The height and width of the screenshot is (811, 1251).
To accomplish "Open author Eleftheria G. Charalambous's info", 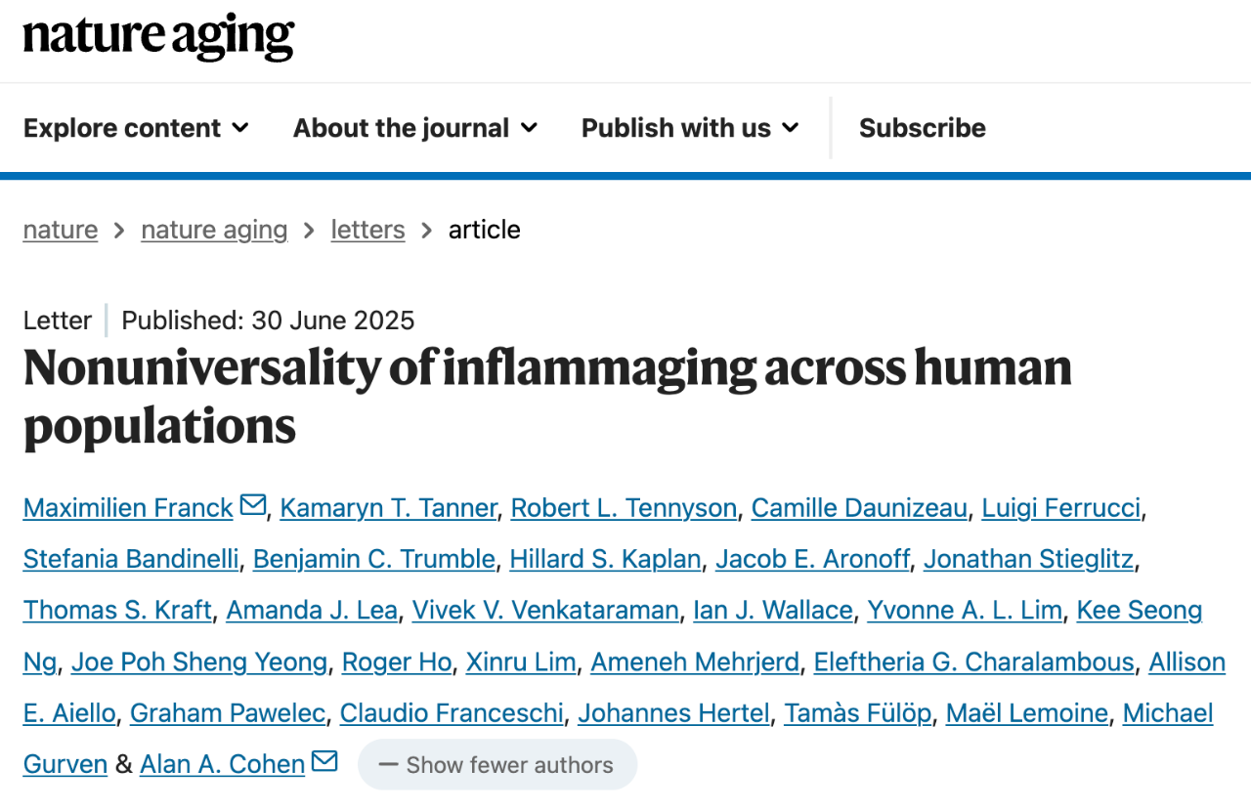I will [x=973, y=662].
